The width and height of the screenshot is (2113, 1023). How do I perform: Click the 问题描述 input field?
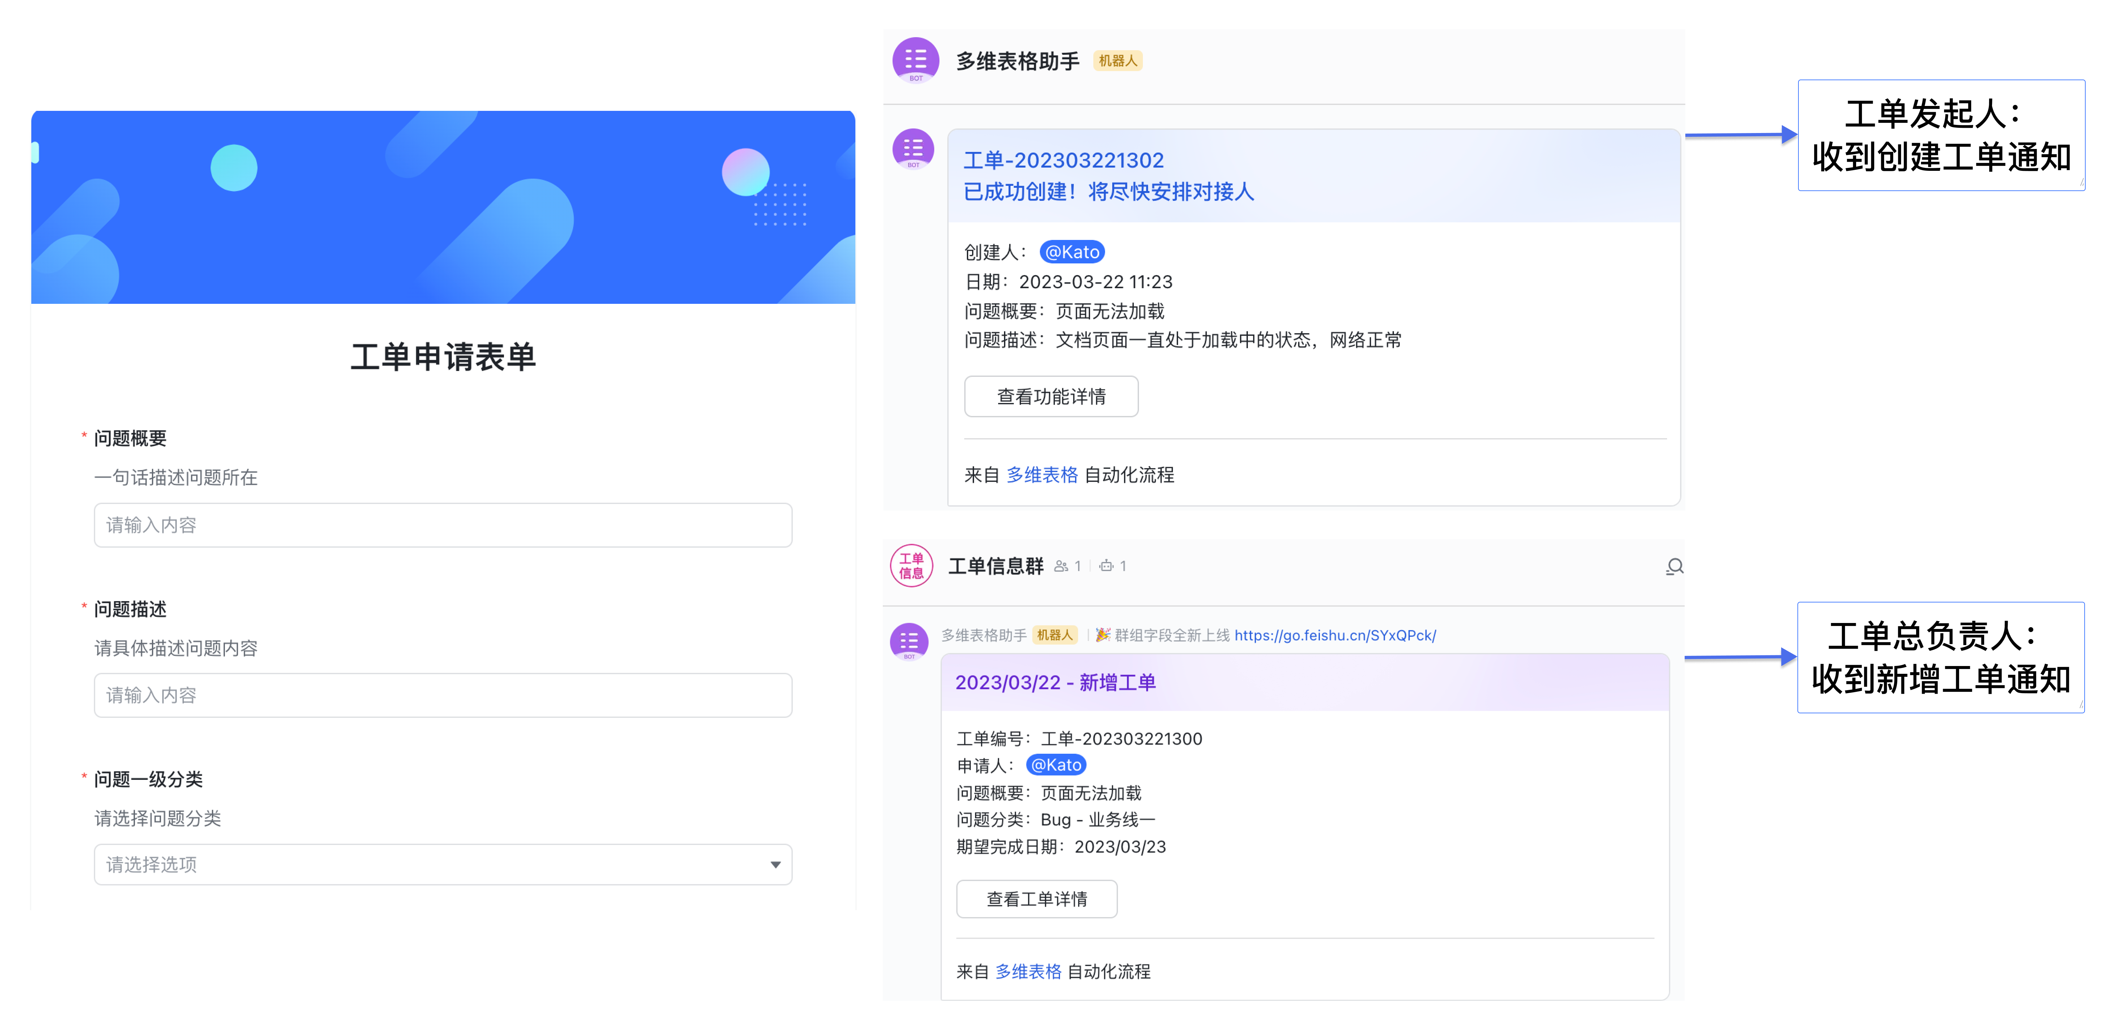pyautogui.click(x=443, y=696)
